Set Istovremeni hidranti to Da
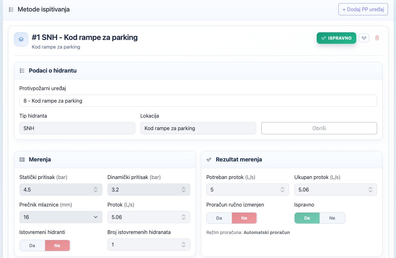This screenshot has height=258, width=396. 32,246
